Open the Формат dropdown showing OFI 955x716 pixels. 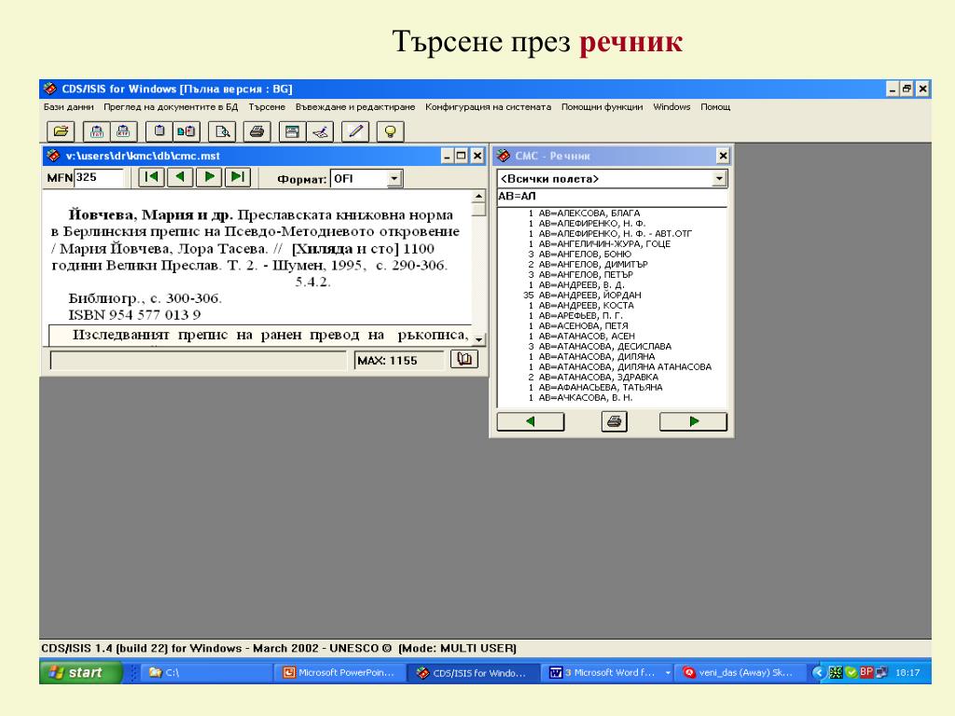394,179
